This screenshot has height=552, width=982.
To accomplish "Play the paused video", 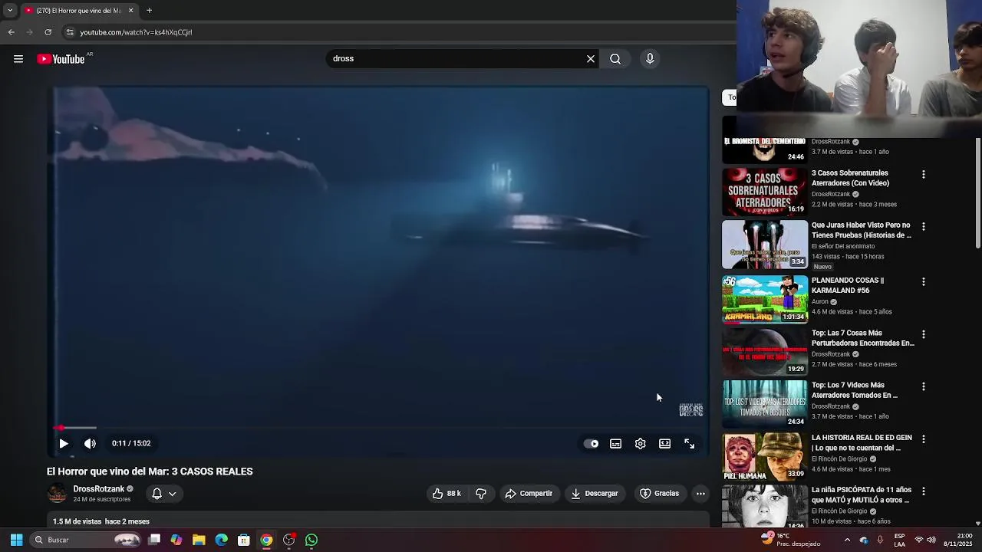I will click(64, 443).
